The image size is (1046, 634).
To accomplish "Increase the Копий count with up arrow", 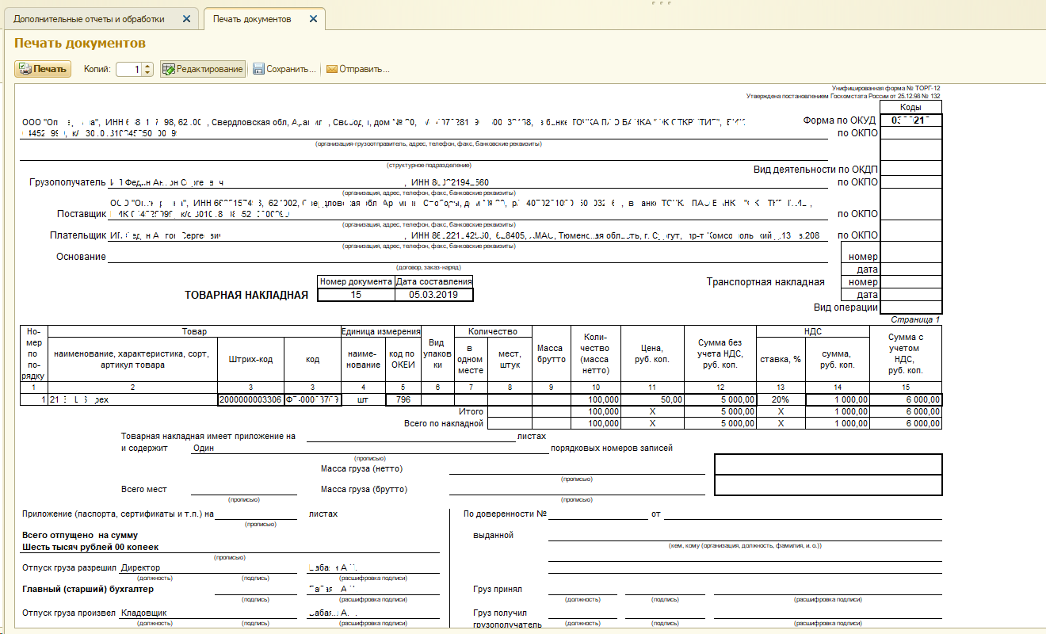I will [147, 66].
